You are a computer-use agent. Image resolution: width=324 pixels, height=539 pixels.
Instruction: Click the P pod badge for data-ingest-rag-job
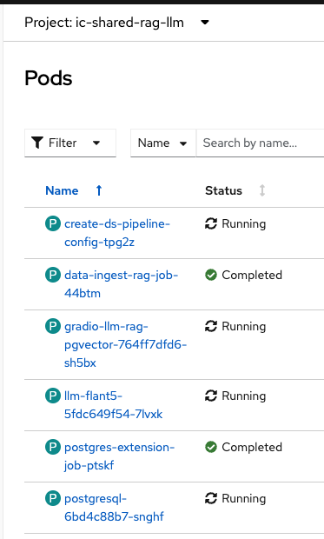pyautogui.click(x=53, y=275)
